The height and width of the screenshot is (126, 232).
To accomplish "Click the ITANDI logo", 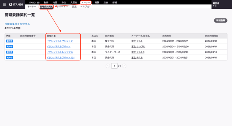I will pyautogui.click(x=16, y=5).
